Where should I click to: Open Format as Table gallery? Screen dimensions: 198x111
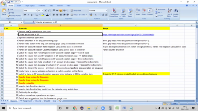(123, 13)
